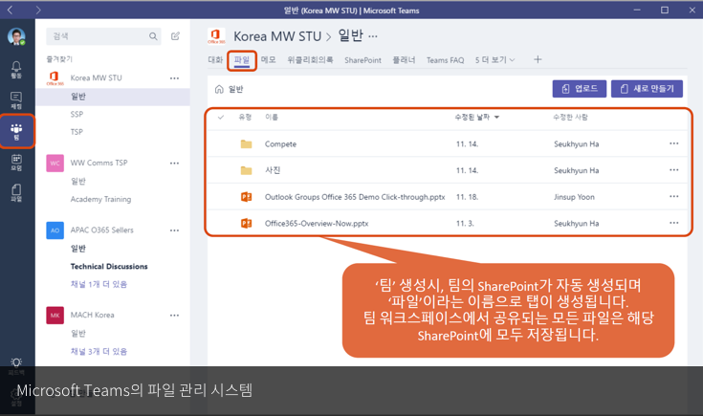
Task: Open more options for WW Comms TSP team
Action: point(174,164)
